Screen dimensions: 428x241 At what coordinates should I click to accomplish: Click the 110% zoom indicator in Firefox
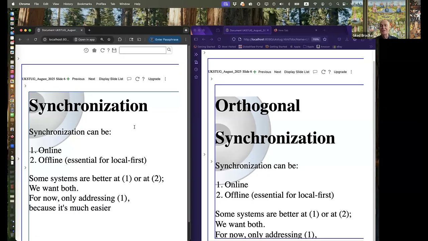[316, 39]
